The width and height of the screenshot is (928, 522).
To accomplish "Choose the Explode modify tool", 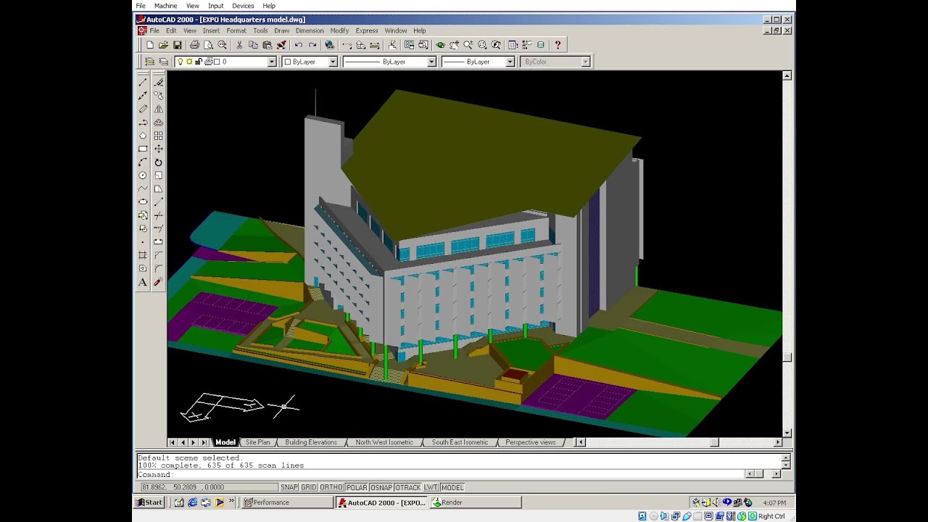I will coord(158,282).
